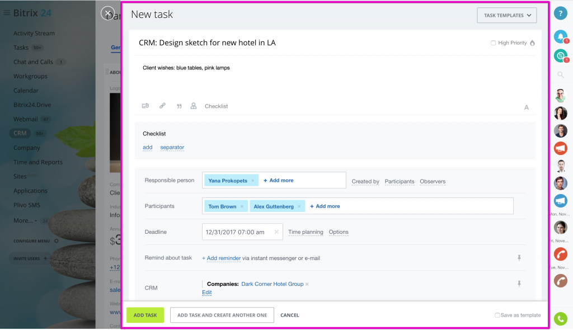
Task: Click the flame icon beside High Priority
Action: click(x=533, y=43)
